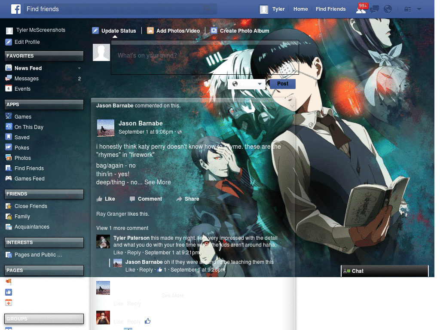Image resolution: width=440 pixels, height=330 pixels.
Task: Click the On This Day clock icon
Action: pos(9,127)
